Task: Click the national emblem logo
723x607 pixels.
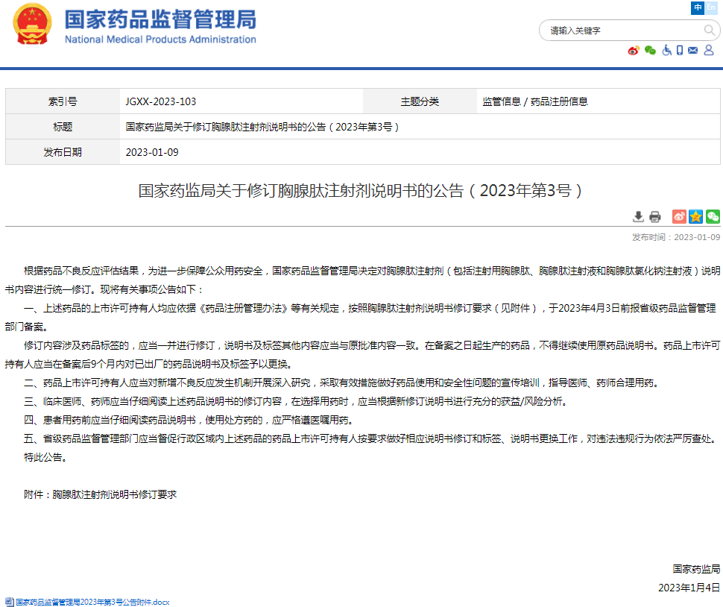Action: 32,24
